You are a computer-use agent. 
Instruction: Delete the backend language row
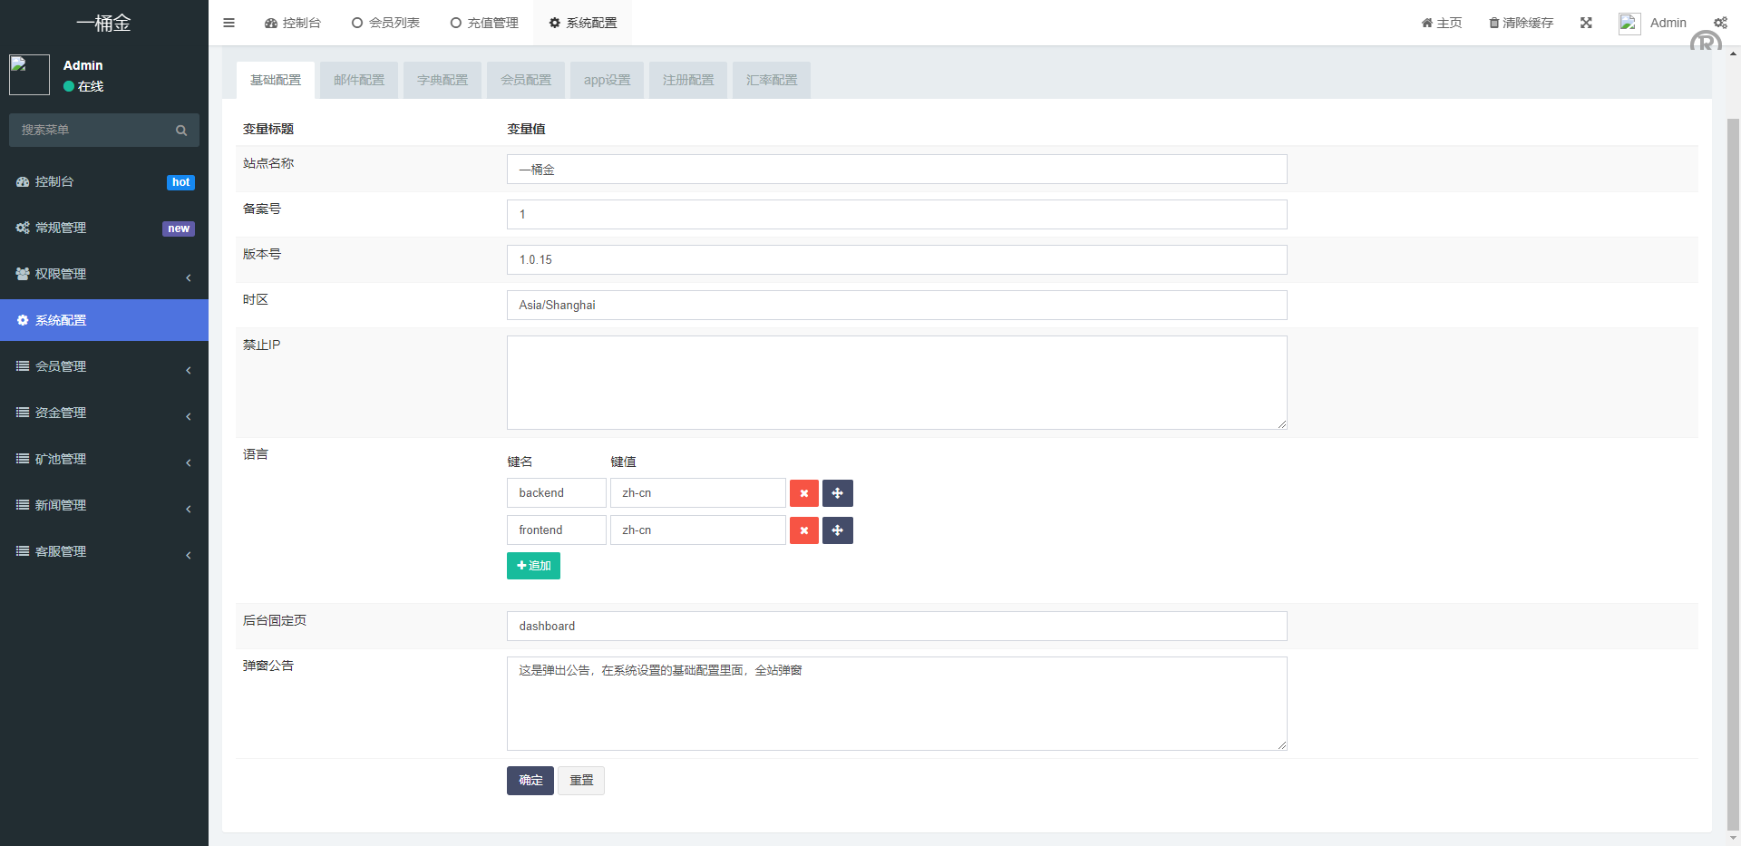click(804, 493)
